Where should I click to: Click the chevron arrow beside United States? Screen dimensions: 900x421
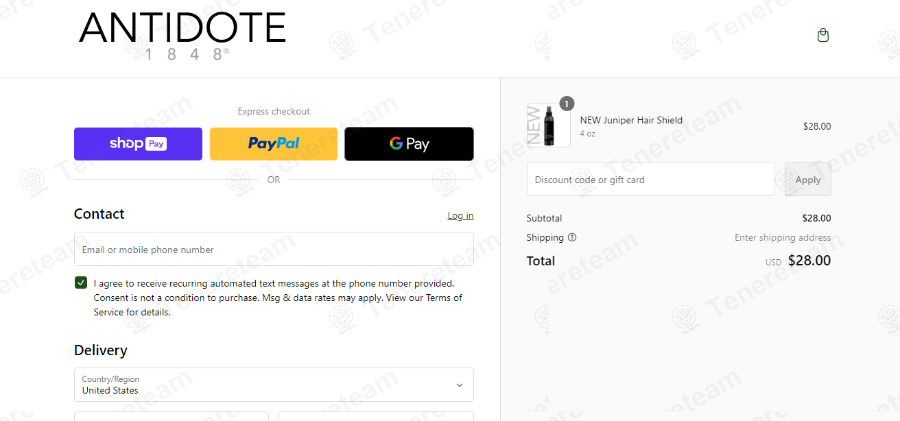click(x=460, y=385)
